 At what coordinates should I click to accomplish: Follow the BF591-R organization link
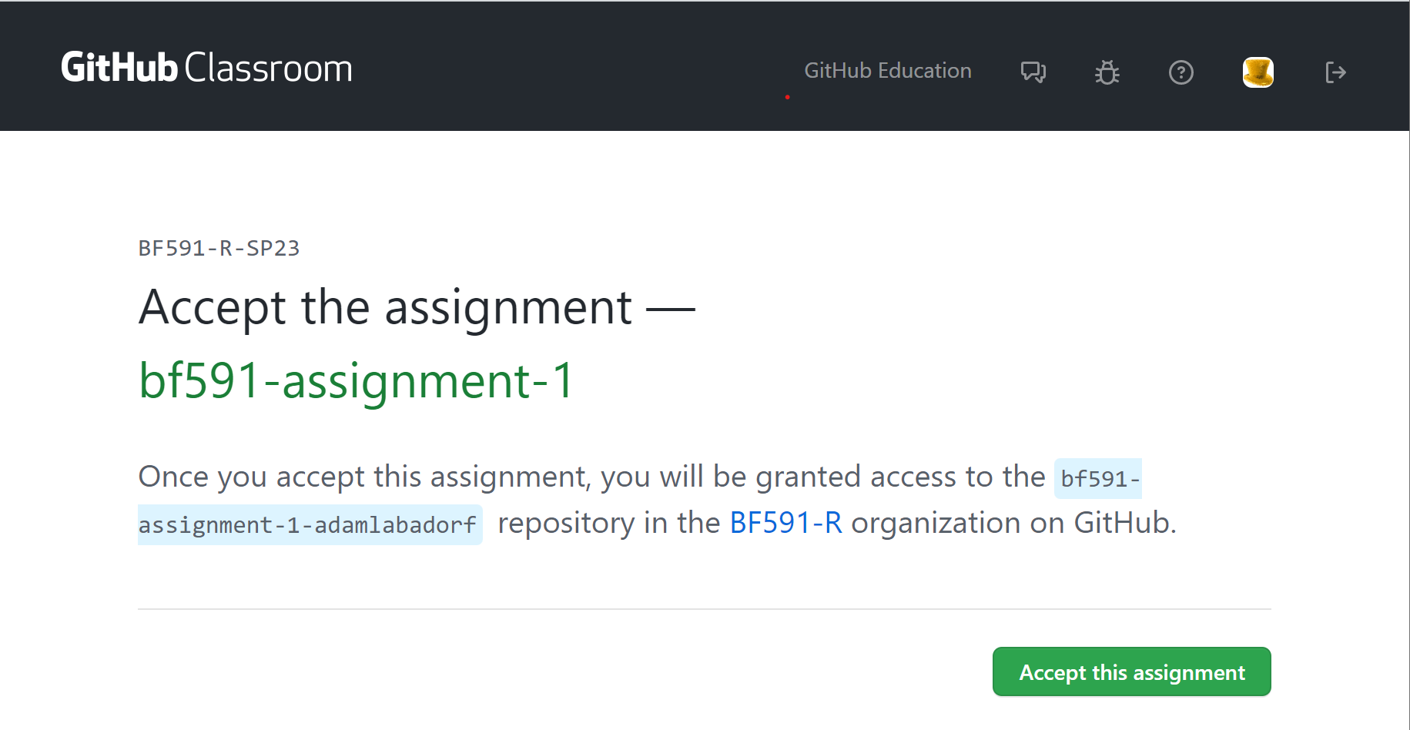click(x=785, y=523)
